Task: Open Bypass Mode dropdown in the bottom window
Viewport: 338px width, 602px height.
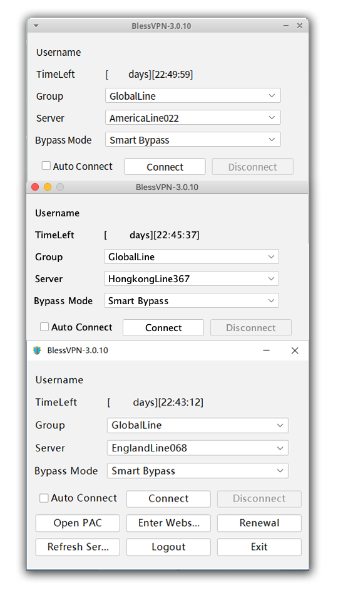Action: coord(198,471)
